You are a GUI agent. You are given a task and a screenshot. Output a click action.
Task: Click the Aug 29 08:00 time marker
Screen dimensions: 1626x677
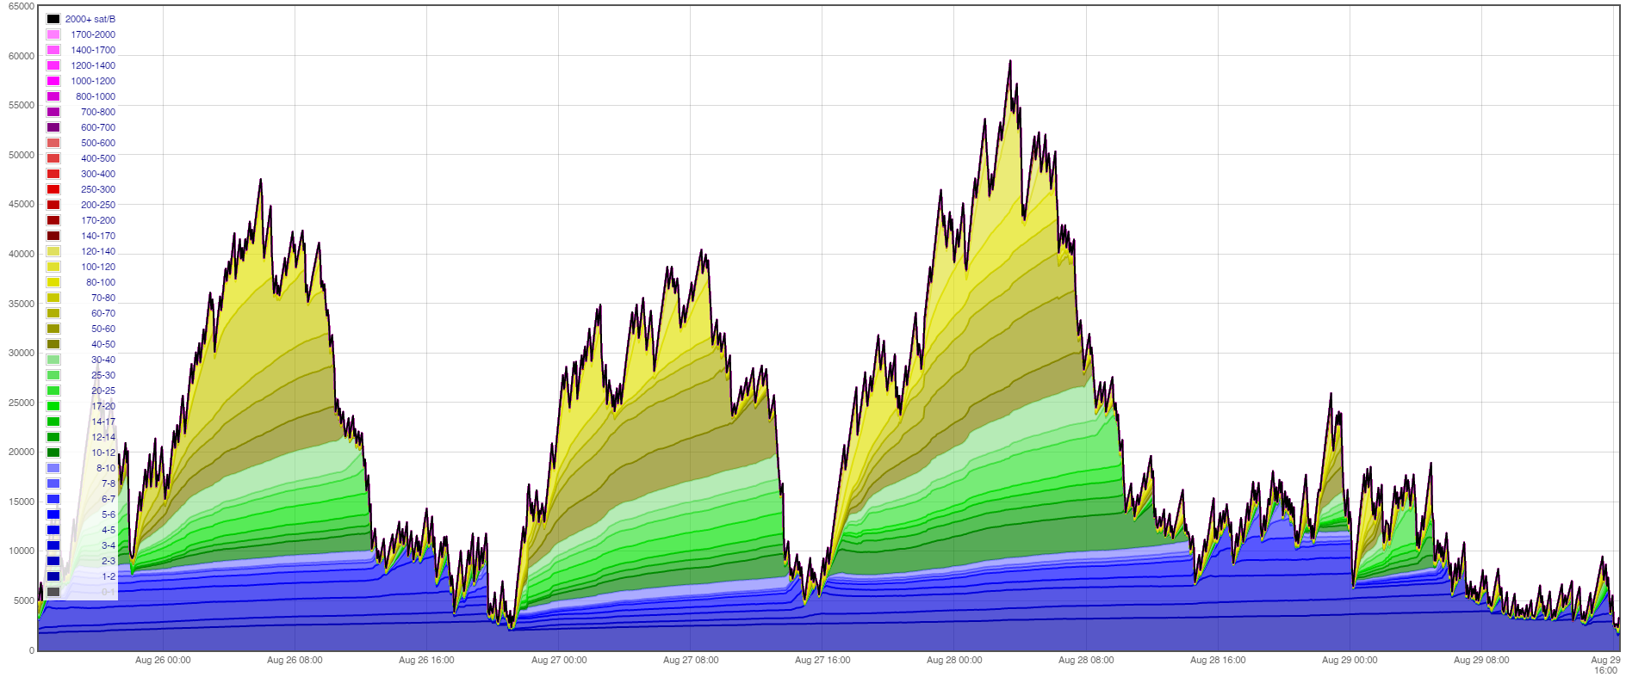1481,661
